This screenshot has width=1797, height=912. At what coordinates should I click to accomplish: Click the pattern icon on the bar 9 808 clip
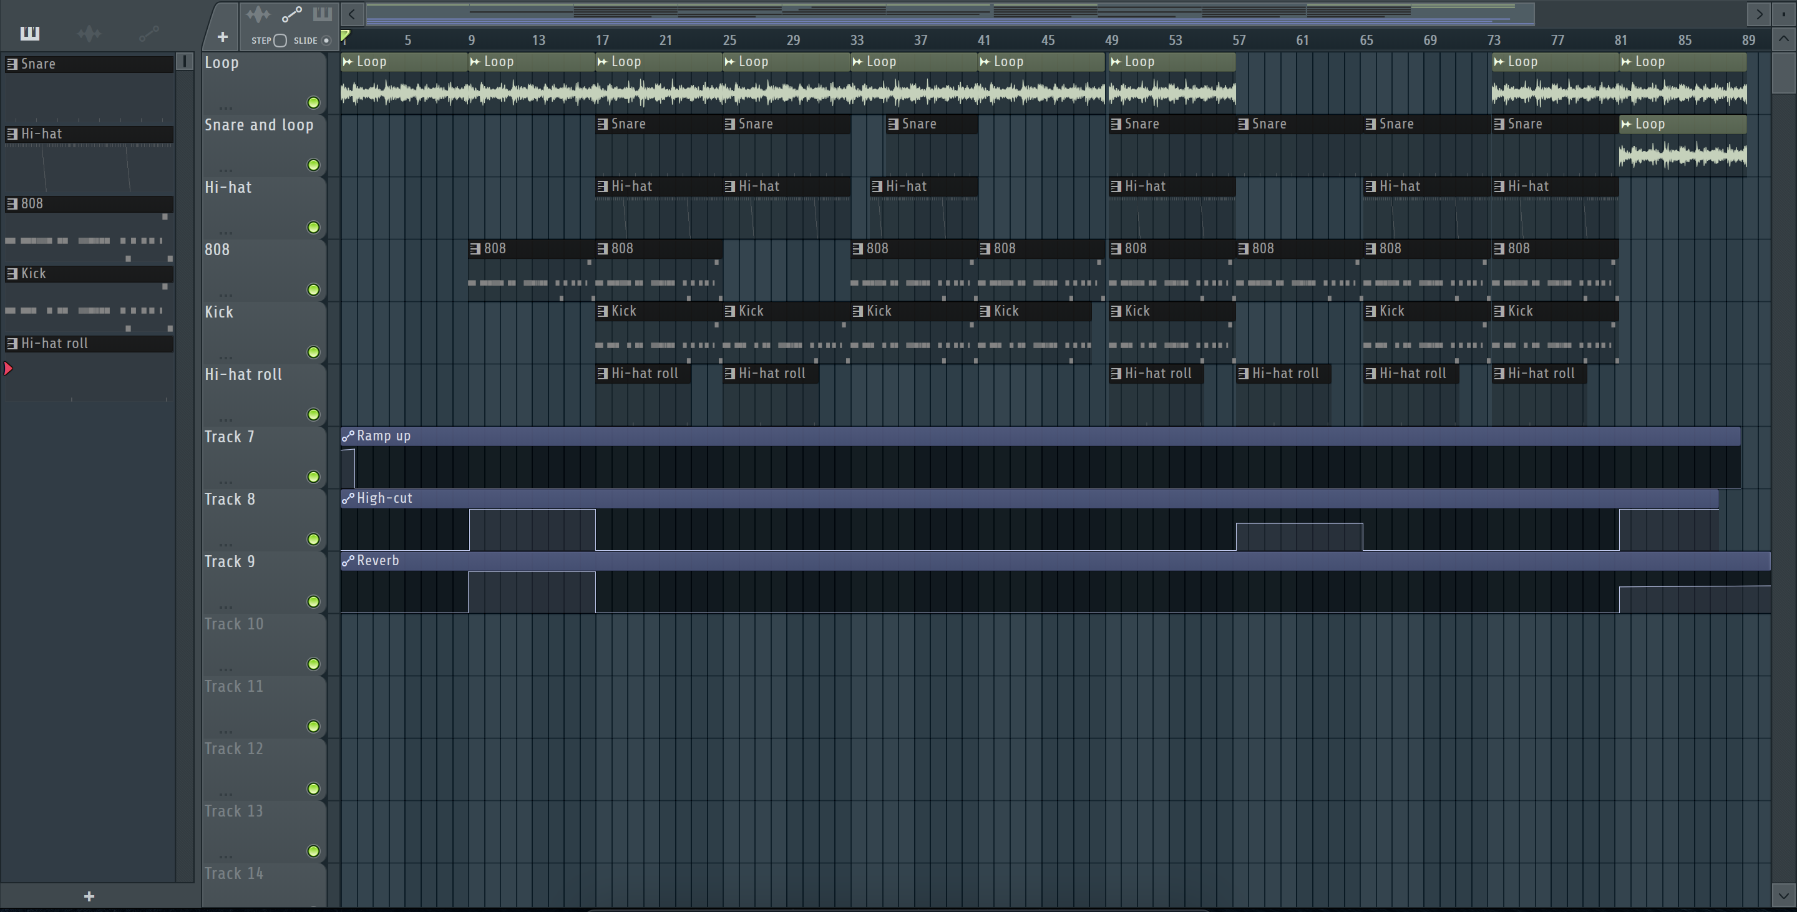(475, 248)
